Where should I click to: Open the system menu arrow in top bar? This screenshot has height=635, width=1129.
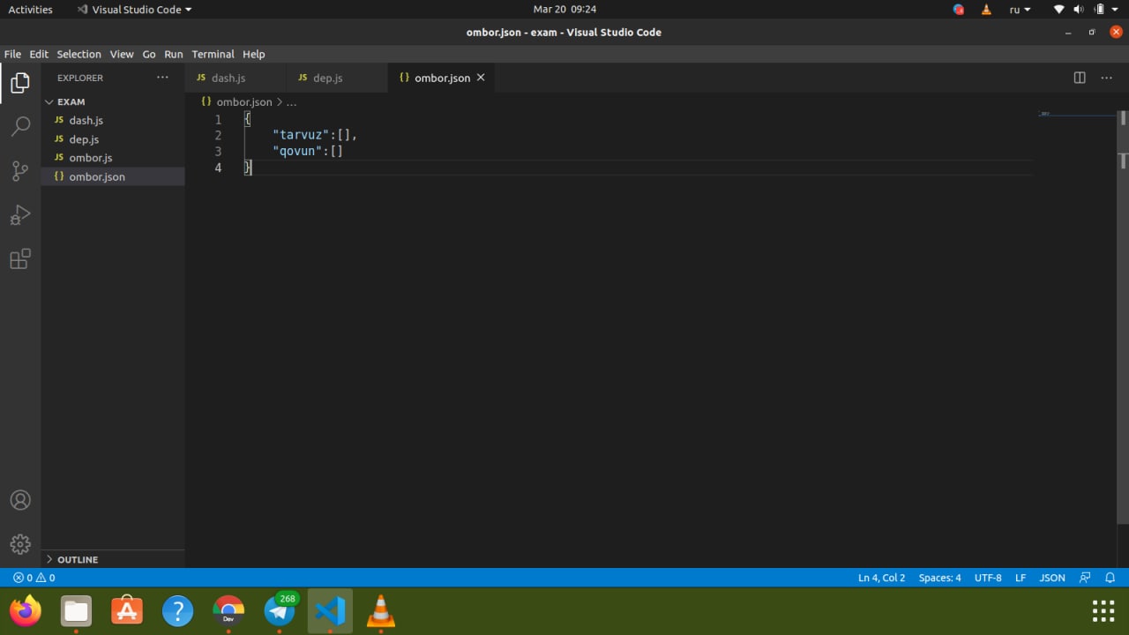coord(1116,10)
